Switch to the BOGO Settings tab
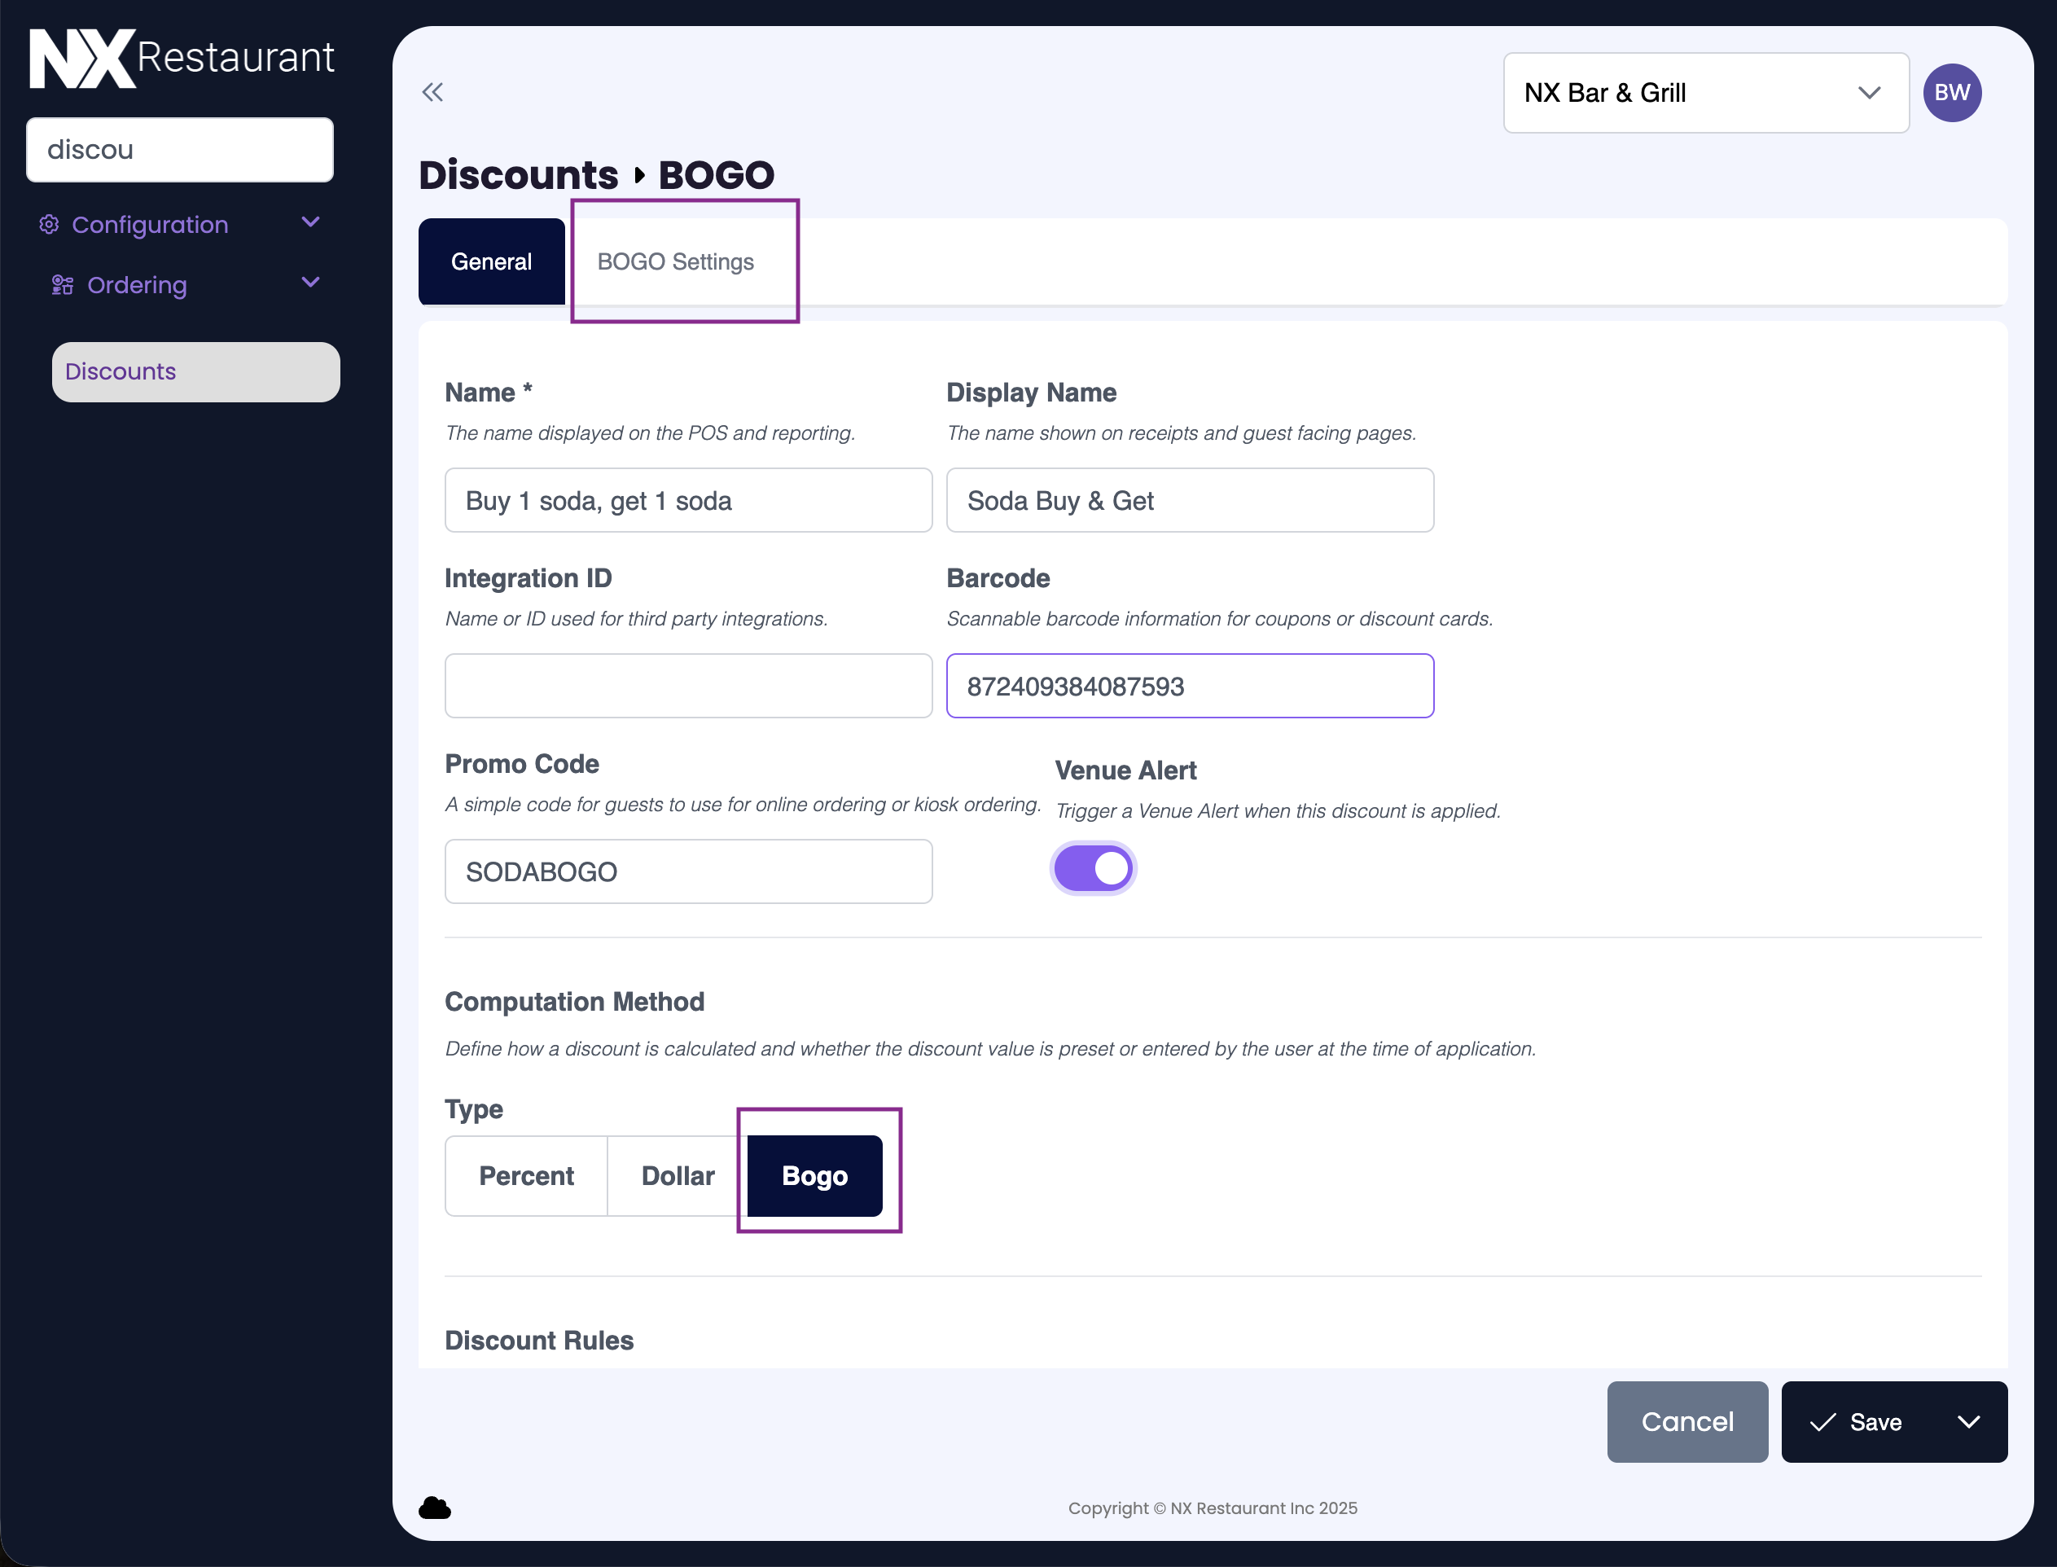 [x=675, y=262]
